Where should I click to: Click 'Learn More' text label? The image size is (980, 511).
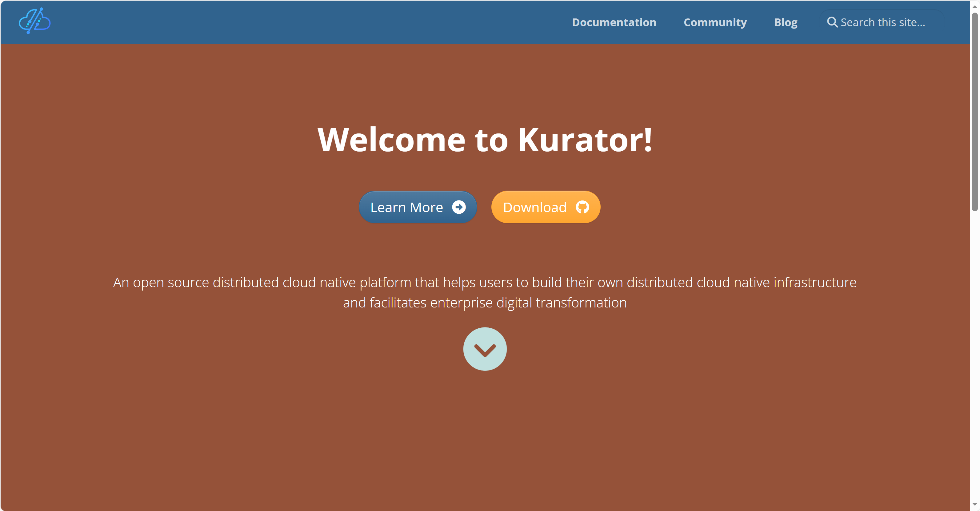406,208
